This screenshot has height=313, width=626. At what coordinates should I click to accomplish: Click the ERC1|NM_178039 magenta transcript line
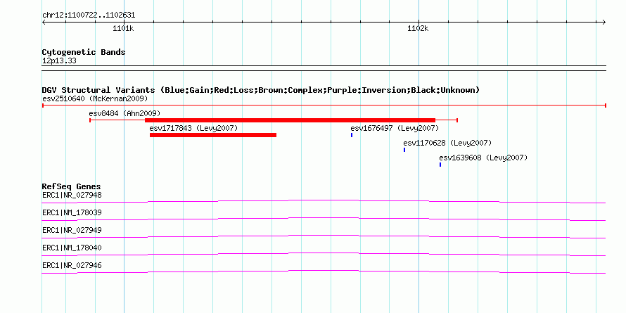tap(324, 219)
